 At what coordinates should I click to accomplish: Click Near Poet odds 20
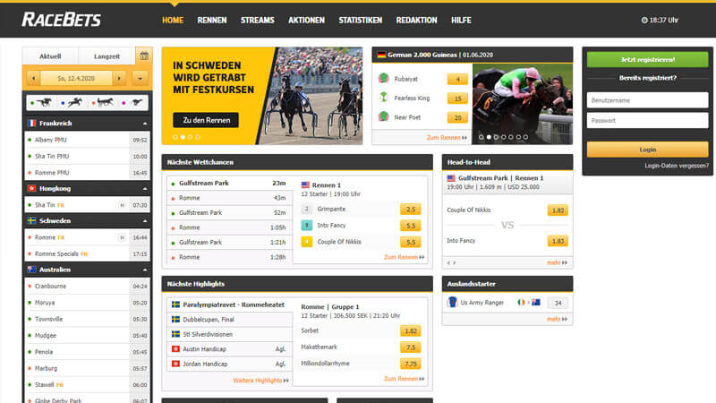click(x=457, y=117)
